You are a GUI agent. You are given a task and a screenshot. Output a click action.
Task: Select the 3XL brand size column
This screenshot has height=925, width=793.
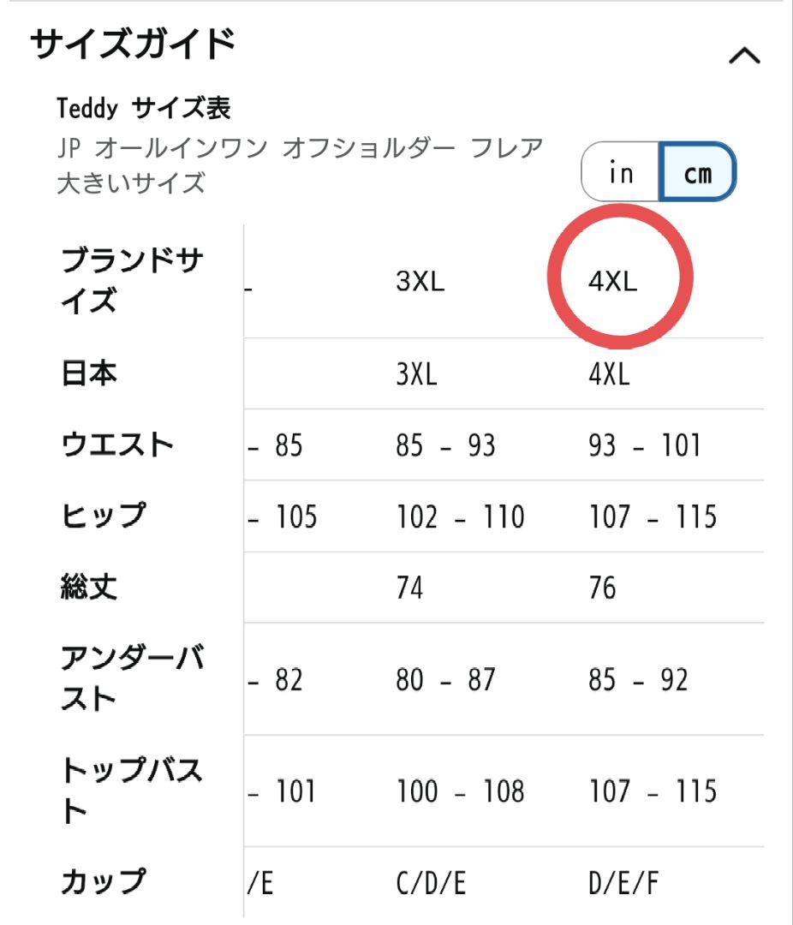[x=420, y=281]
